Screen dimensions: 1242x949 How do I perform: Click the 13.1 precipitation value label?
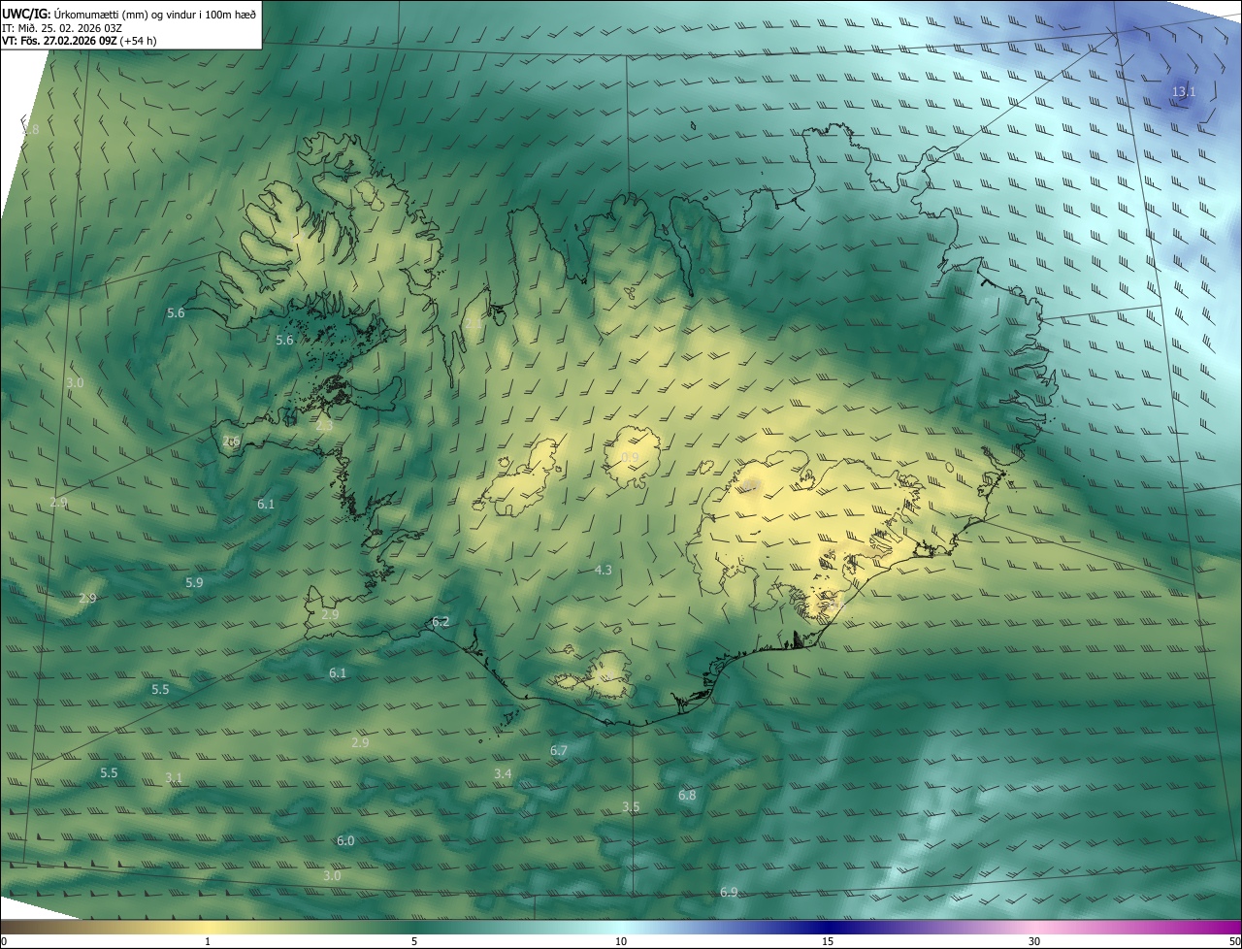click(1184, 92)
